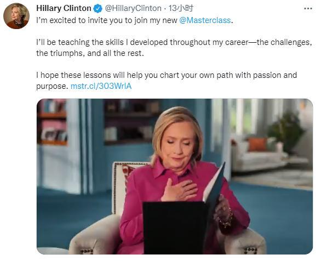Click the paragraph starting "I'll be teaching"

click(x=174, y=48)
